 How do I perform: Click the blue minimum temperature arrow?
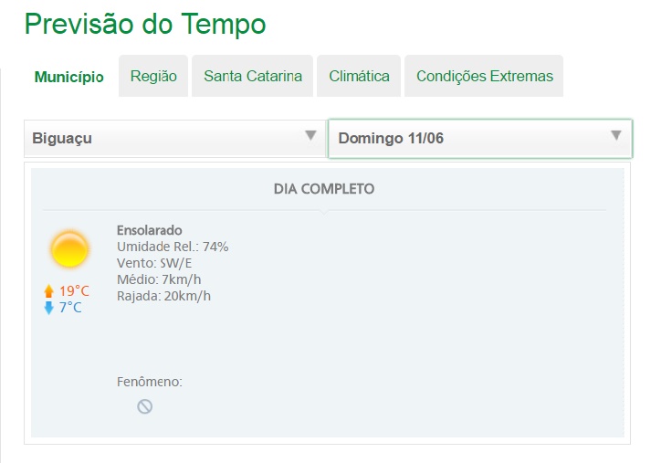tap(49, 308)
